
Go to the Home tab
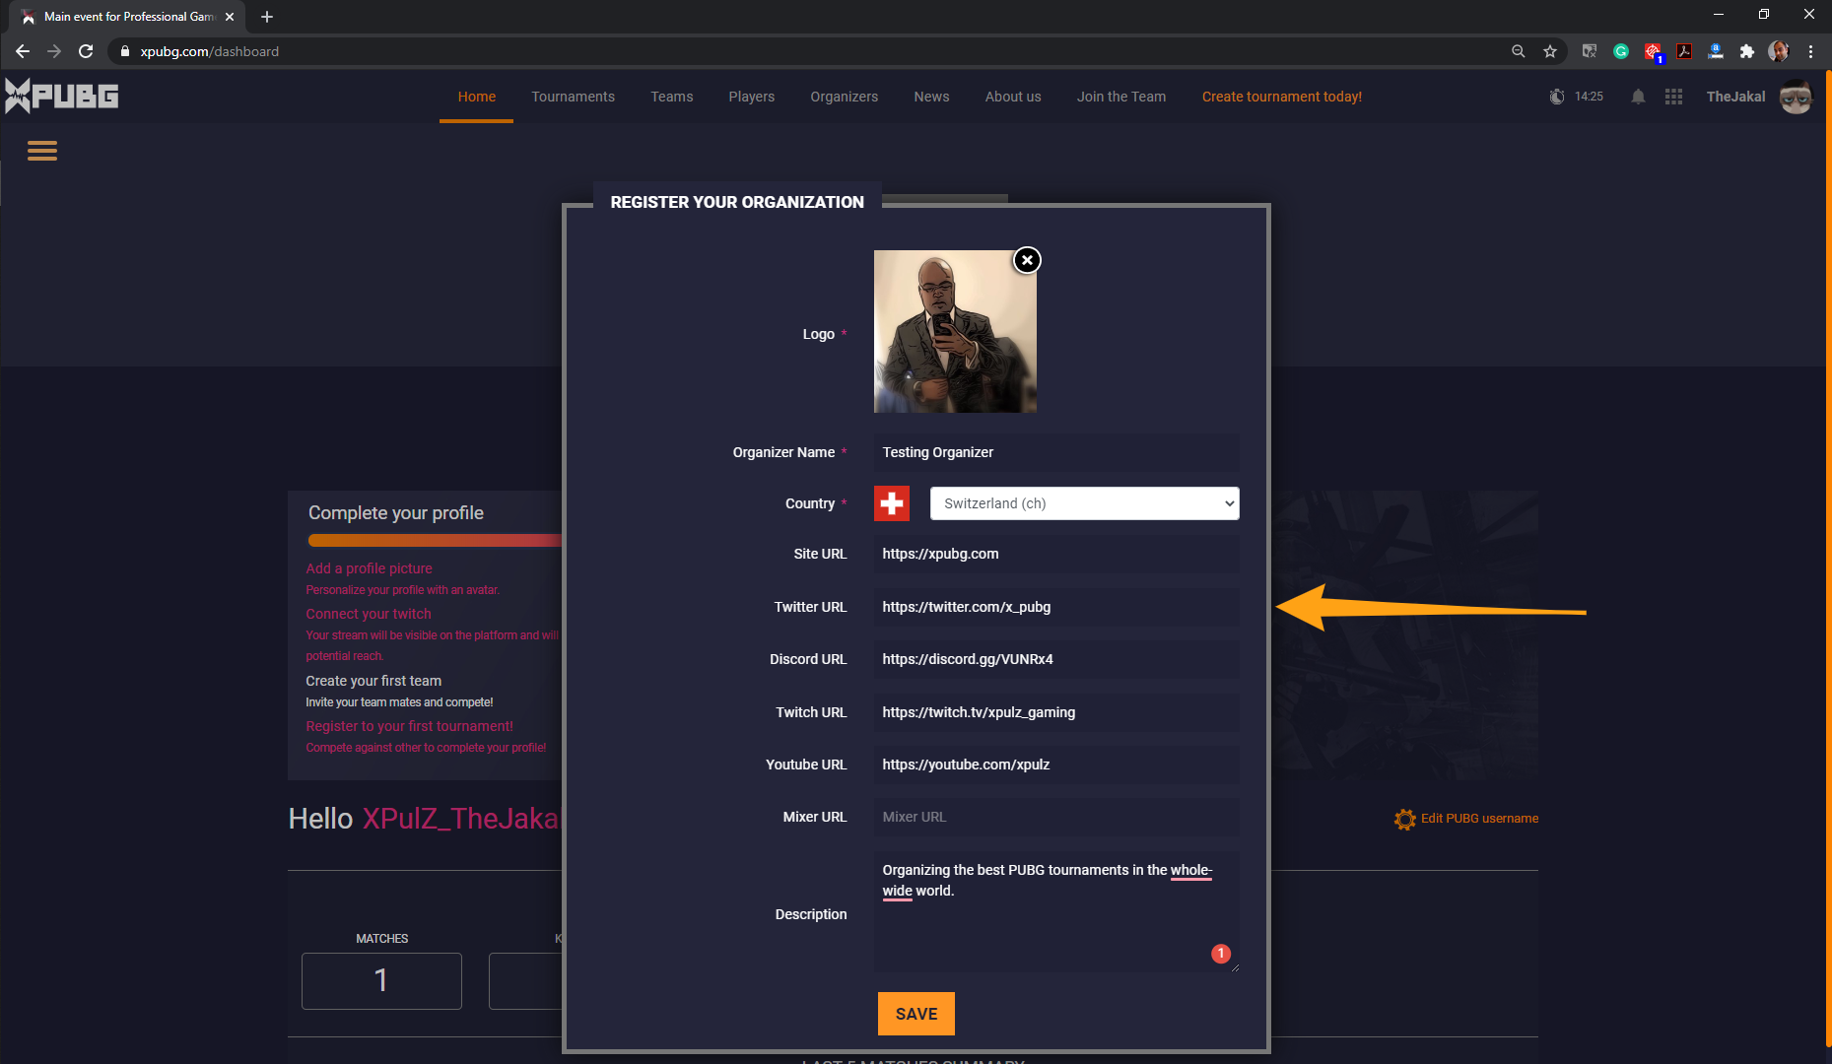coord(477,97)
